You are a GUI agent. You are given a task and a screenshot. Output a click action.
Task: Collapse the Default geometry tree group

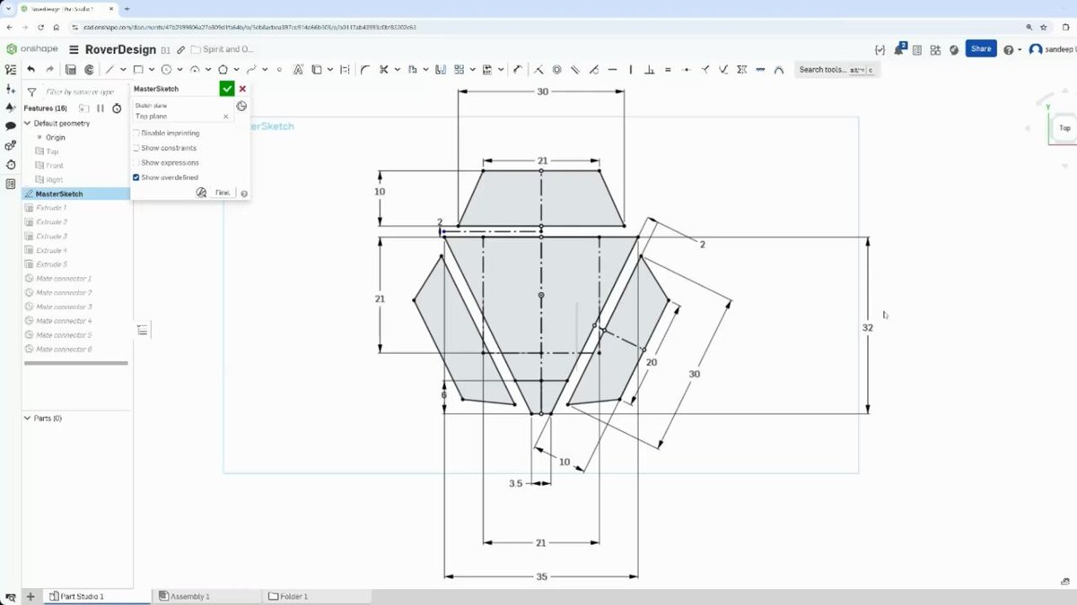(x=28, y=123)
